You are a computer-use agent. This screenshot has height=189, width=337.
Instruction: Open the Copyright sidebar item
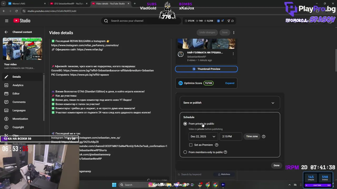(22, 127)
